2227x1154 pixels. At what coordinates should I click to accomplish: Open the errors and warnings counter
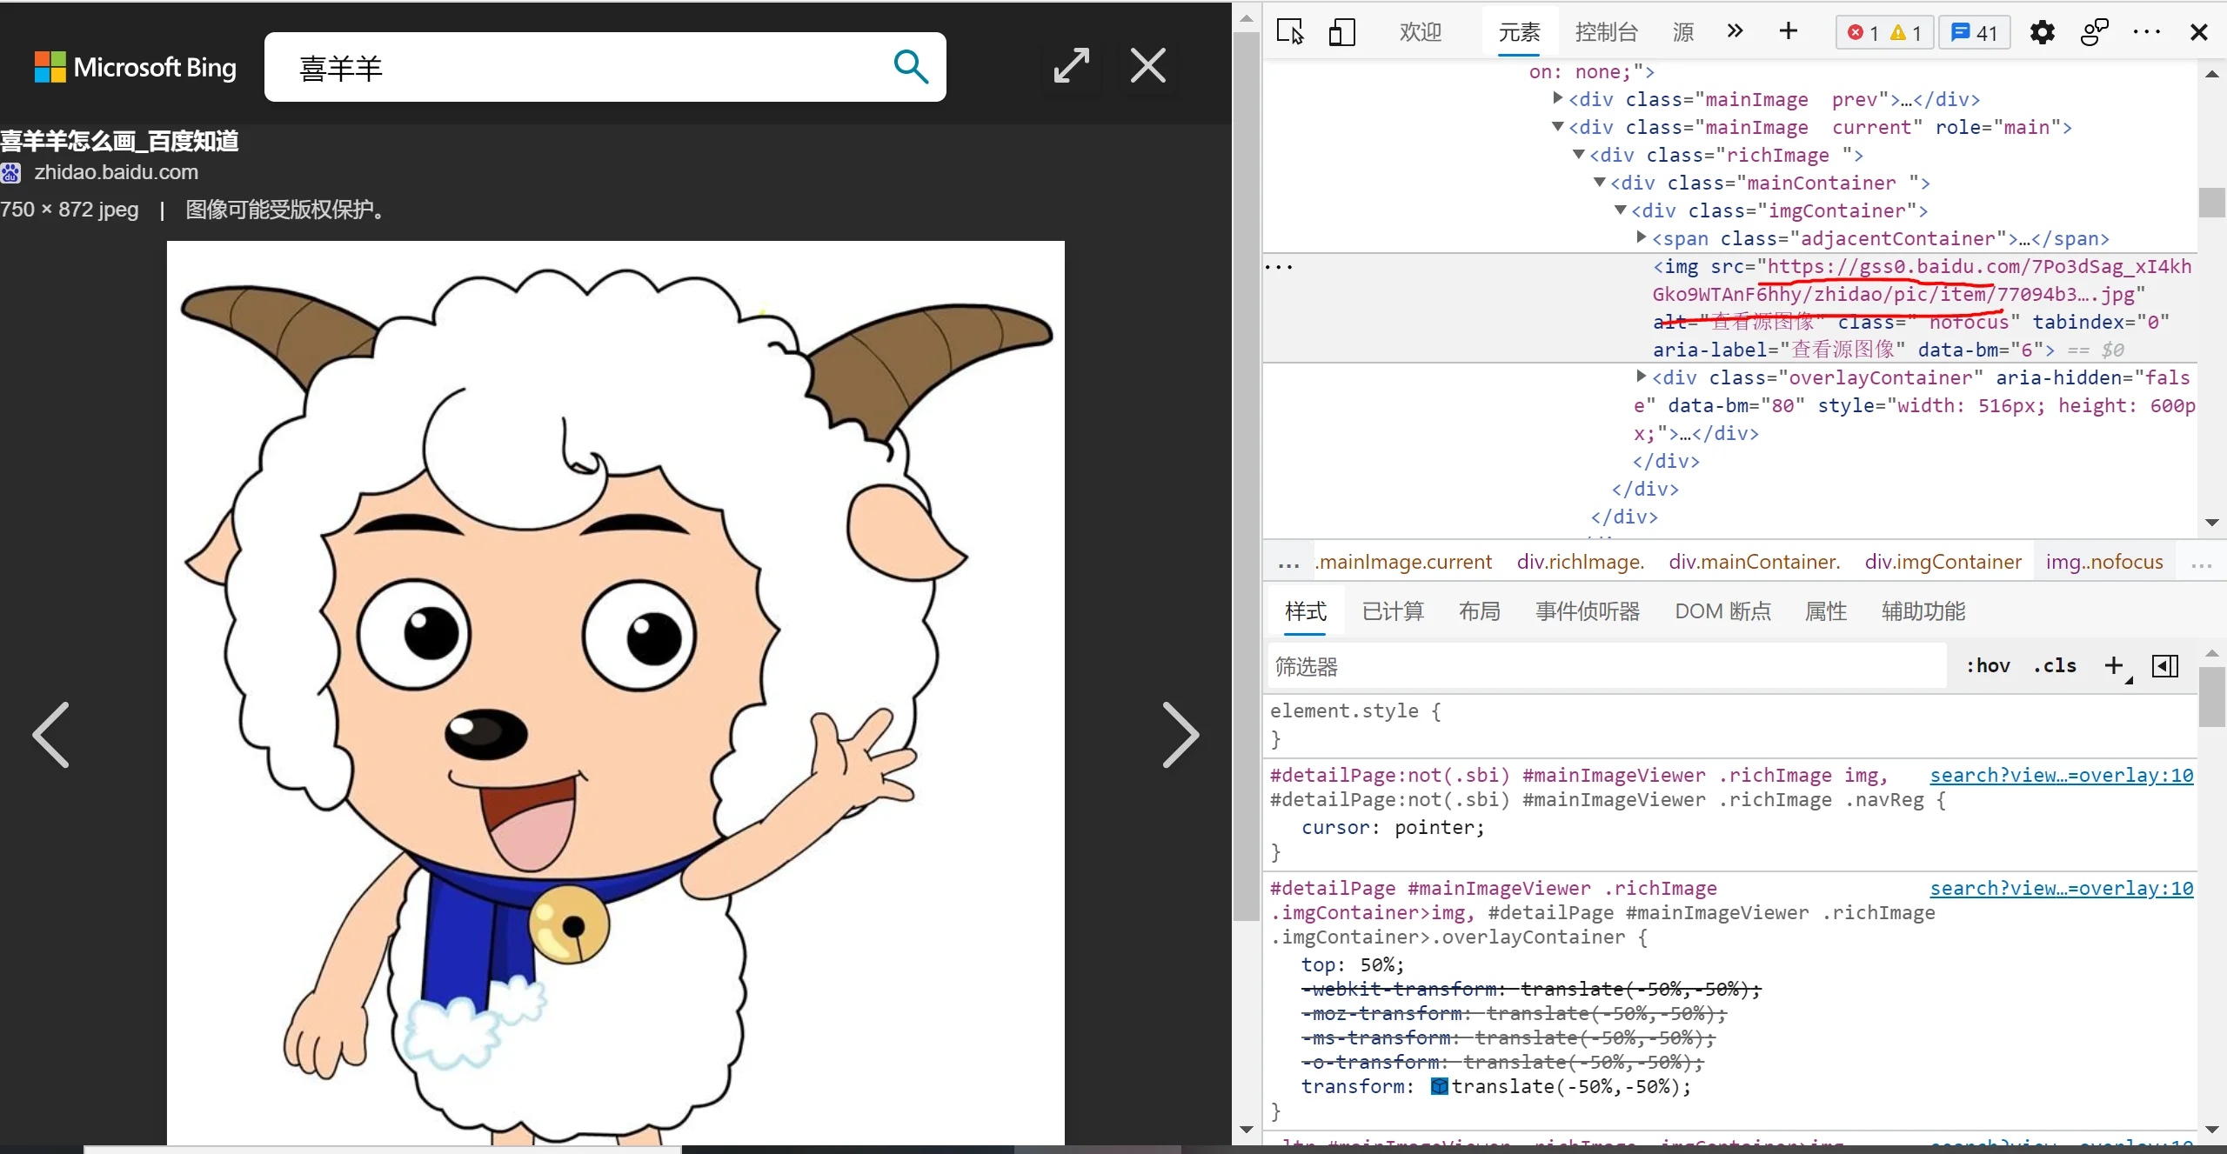pyautogui.click(x=1883, y=33)
